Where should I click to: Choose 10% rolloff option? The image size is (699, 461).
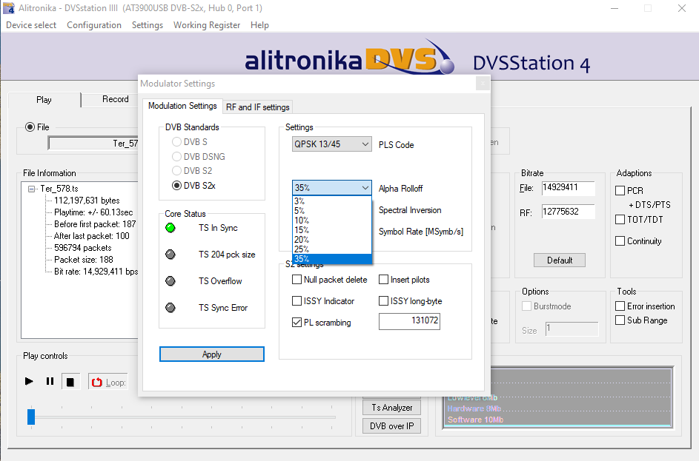click(x=332, y=221)
